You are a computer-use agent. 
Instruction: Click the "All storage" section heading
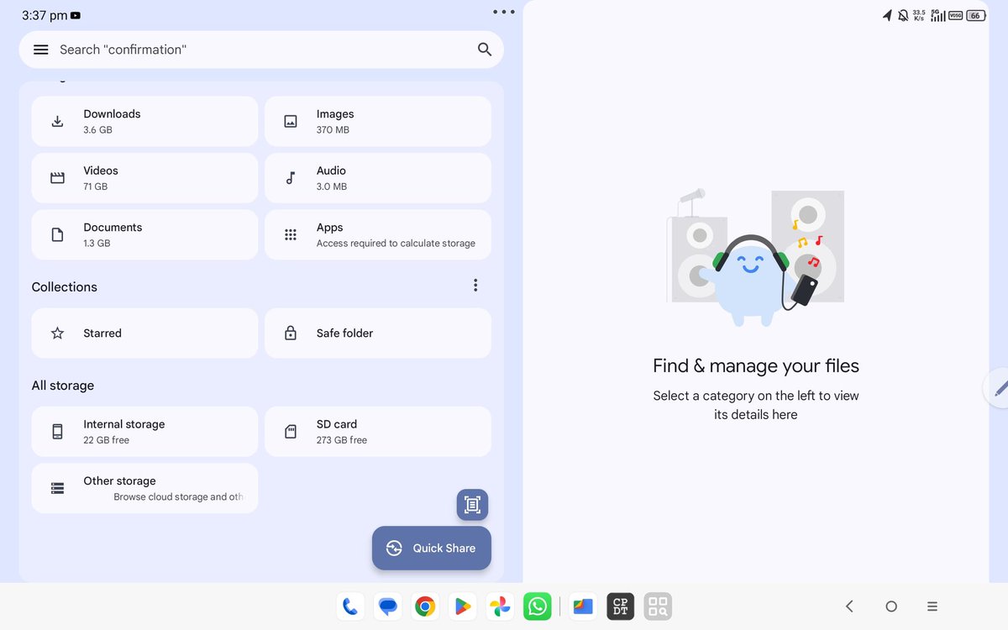63,386
